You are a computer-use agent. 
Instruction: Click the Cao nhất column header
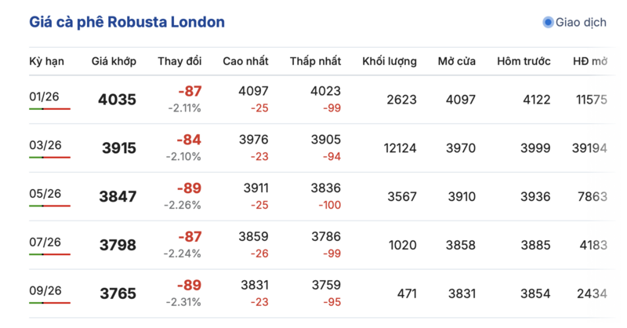(x=246, y=61)
